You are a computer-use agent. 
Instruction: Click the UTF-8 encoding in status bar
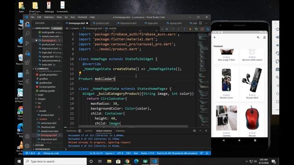[120, 153]
